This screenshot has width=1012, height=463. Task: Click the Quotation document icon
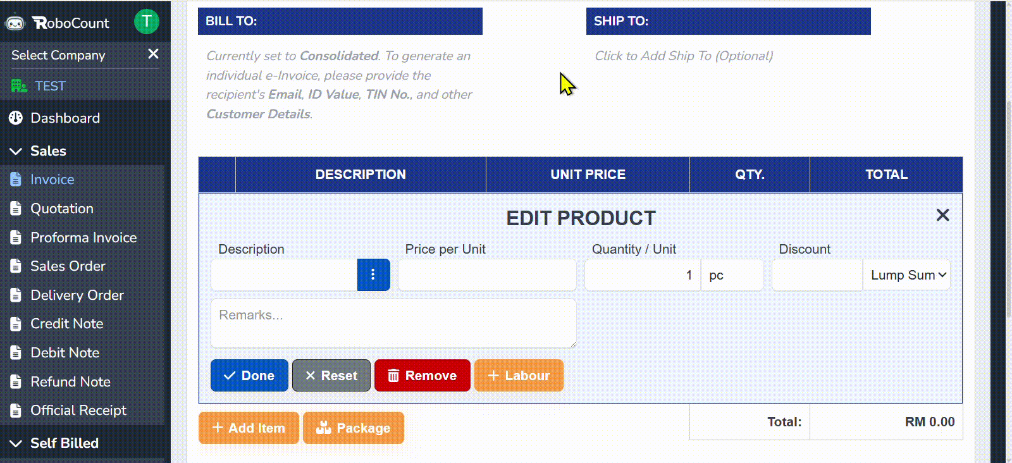[16, 209]
